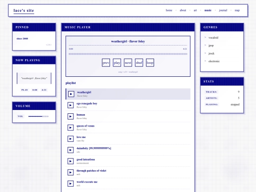This screenshot has height=192, width=256.
Task: Click the PLAY label in Now Playing
Action: pyautogui.click(x=25, y=90)
